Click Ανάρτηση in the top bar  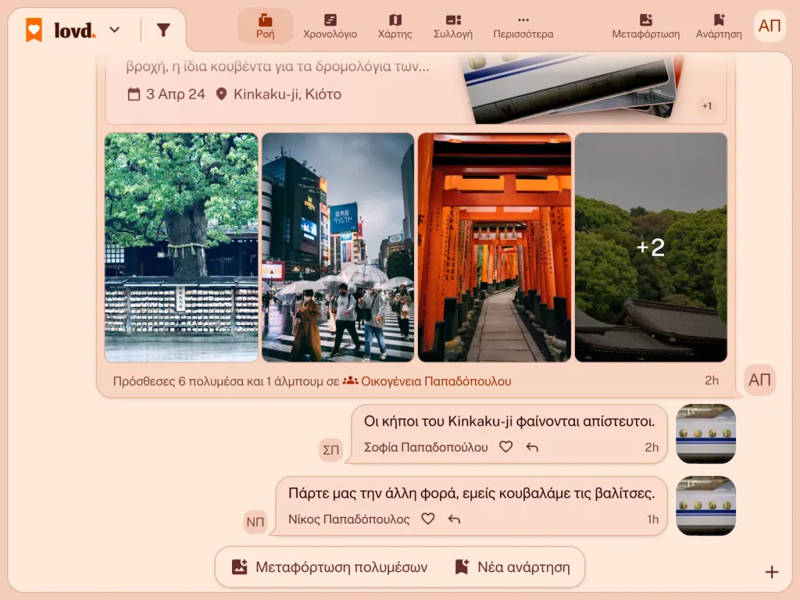(x=719, y=27)
